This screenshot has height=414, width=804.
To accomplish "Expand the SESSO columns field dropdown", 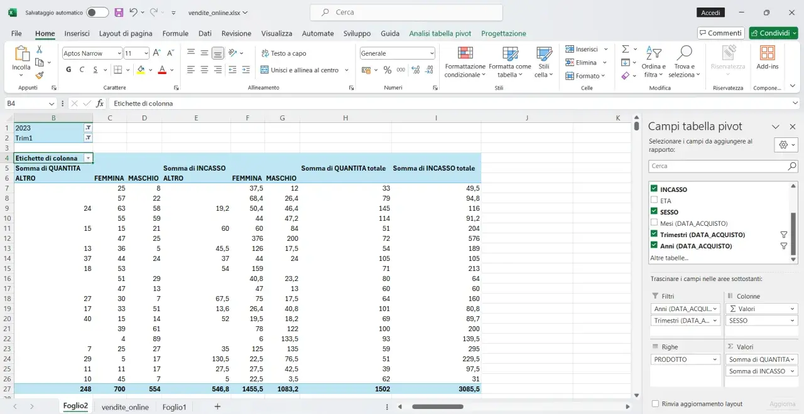I will 792,321.
